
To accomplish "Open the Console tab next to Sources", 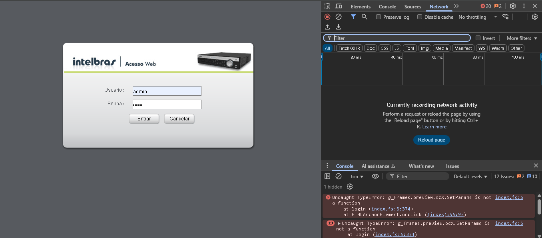I will pos(387,6).
